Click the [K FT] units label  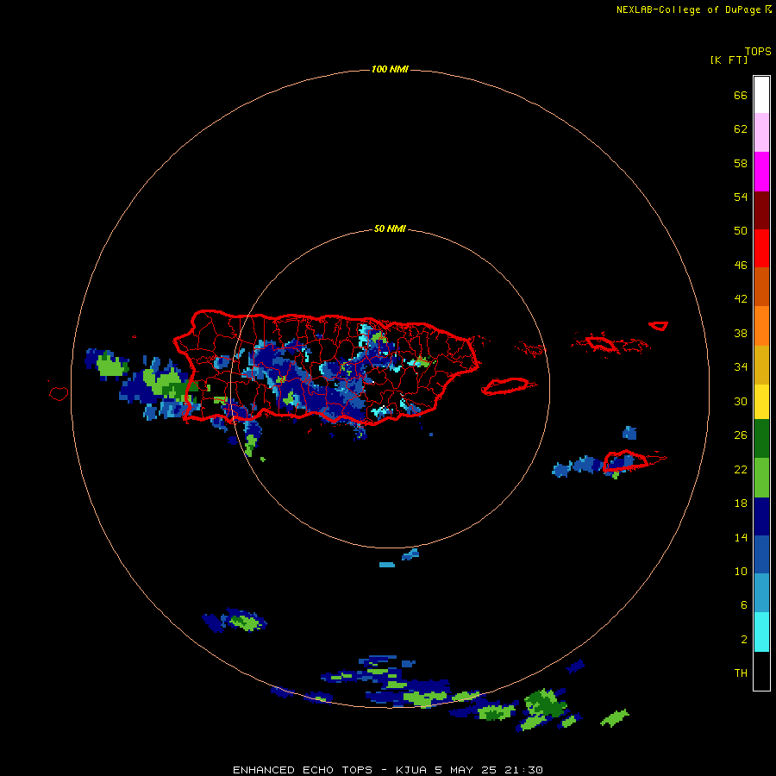[729, 59]
